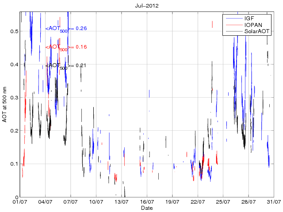Click the y-axis tick 0.1

14,164
